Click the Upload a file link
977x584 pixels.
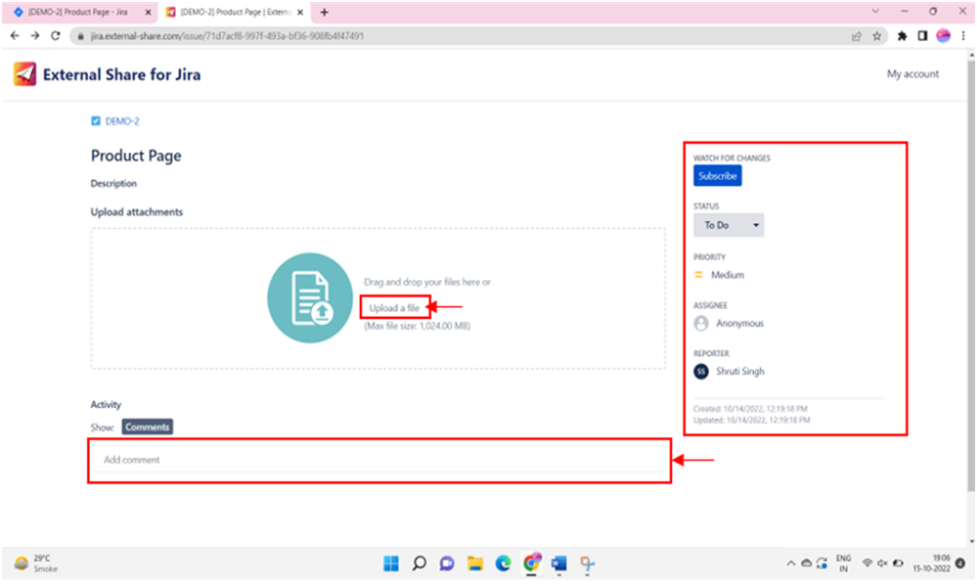[x=394, y=308]
